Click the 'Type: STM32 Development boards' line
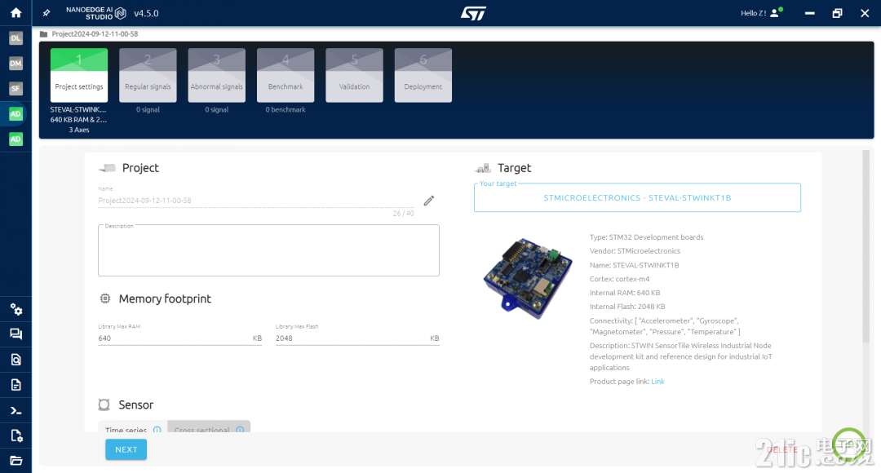 click(x=646, y=237)
